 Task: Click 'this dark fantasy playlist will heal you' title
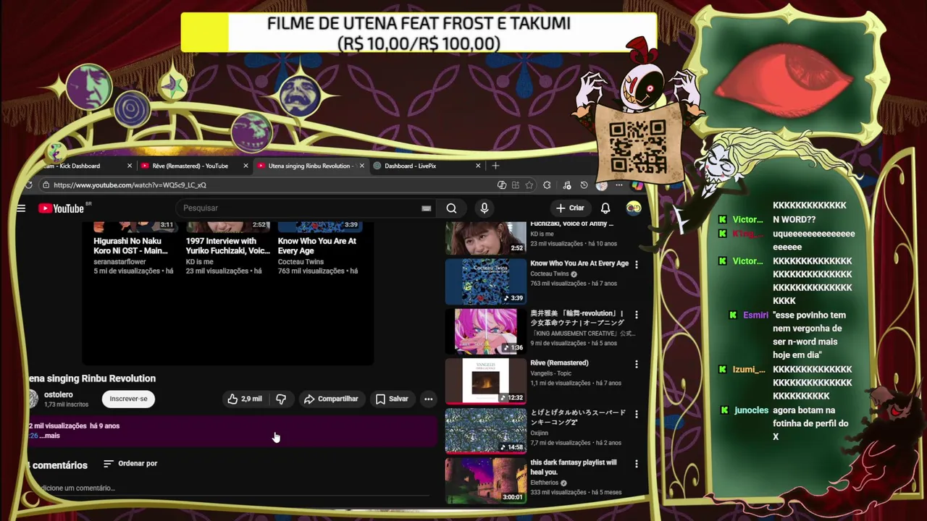pos(574,467)
